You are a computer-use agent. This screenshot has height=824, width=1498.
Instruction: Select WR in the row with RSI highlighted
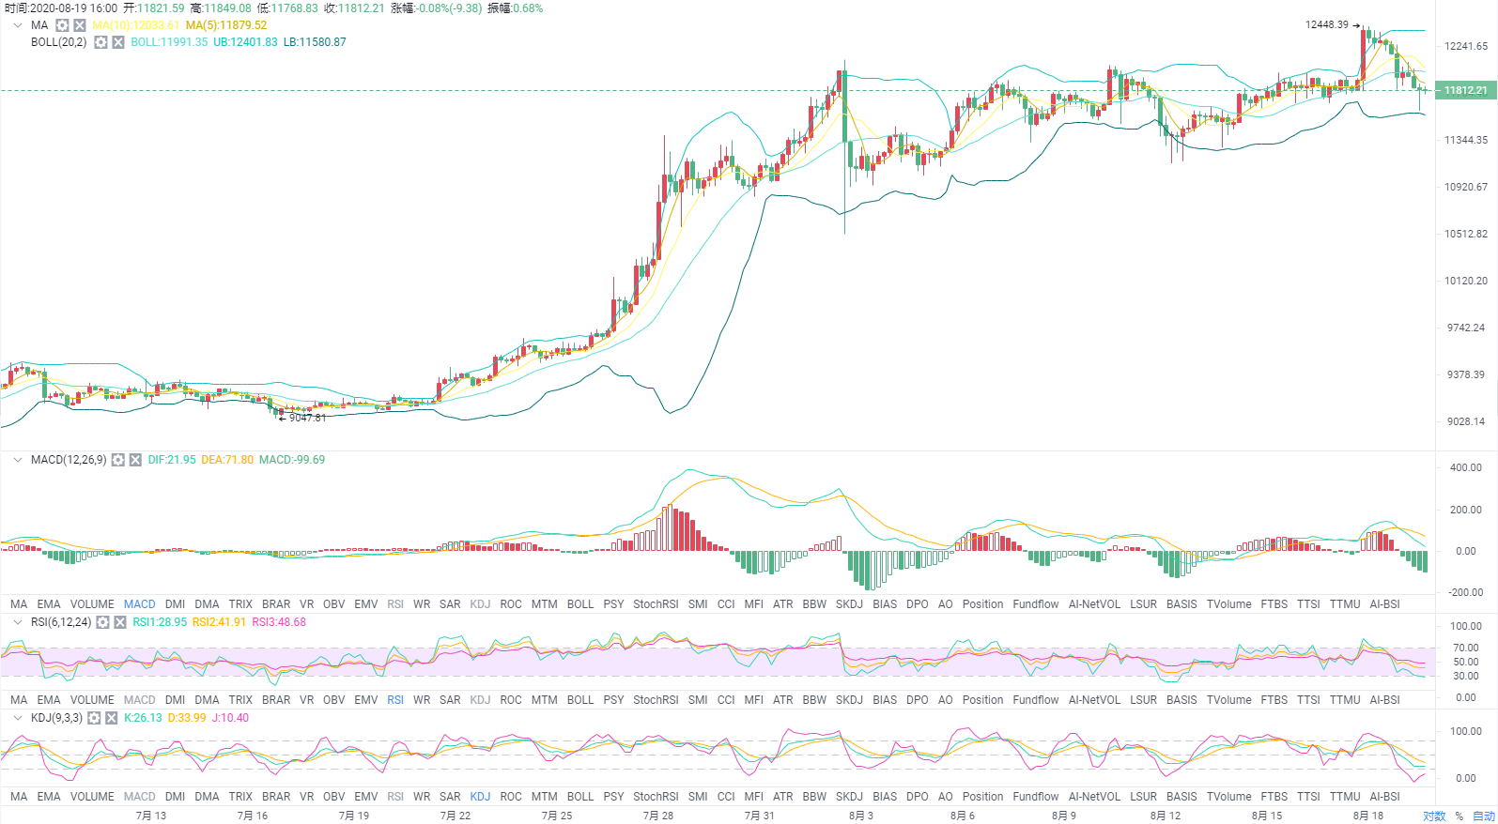tap(422, 700)
